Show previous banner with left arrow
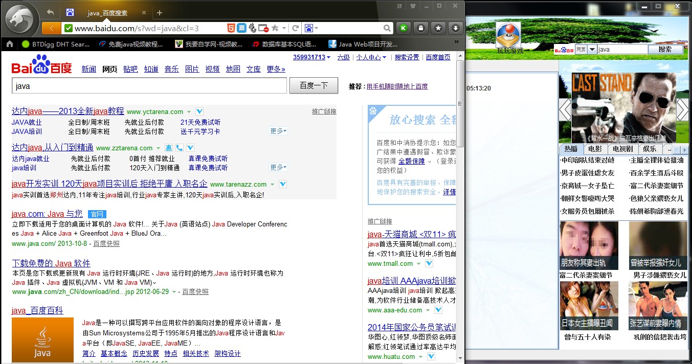 [x=565, y=109]
